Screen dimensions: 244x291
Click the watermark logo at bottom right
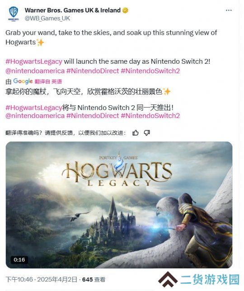click(x=199, y=280)
